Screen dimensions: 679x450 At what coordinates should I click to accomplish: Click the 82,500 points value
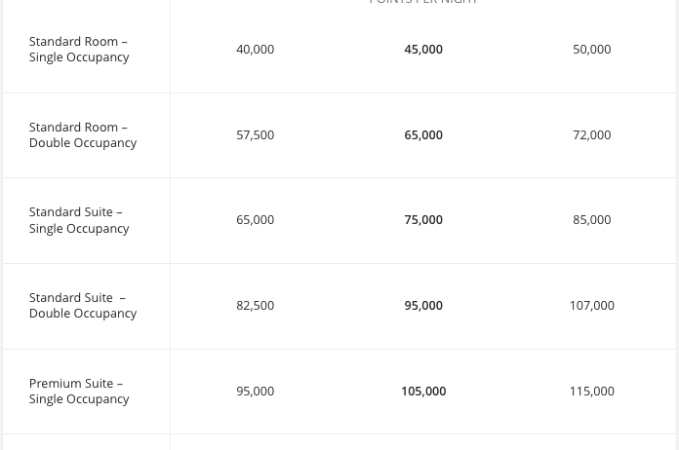(x=255, y=306)
